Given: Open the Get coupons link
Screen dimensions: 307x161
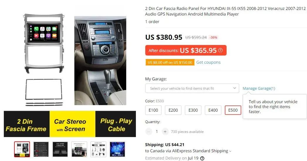Looking at the screenshot, I should 208,62.
